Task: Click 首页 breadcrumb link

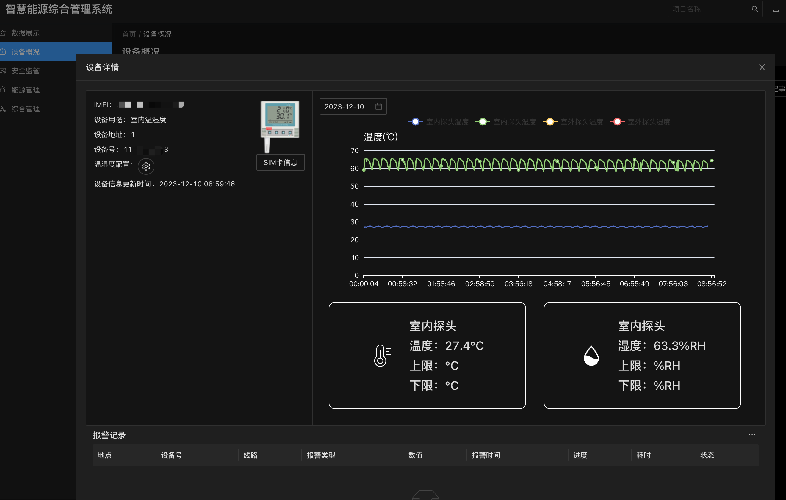Action: [x=129, y=34]
